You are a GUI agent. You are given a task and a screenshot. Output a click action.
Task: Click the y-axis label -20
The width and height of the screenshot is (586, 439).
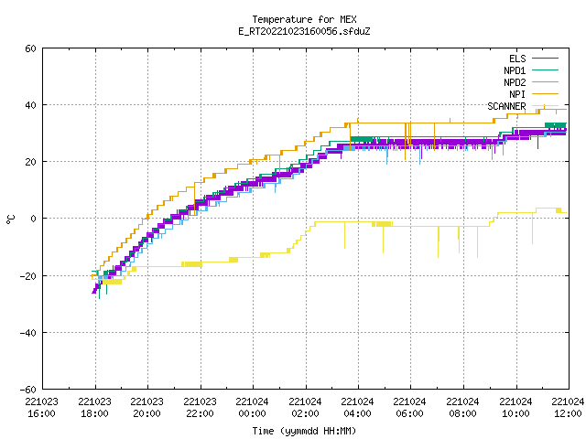[x=28, y=276]
